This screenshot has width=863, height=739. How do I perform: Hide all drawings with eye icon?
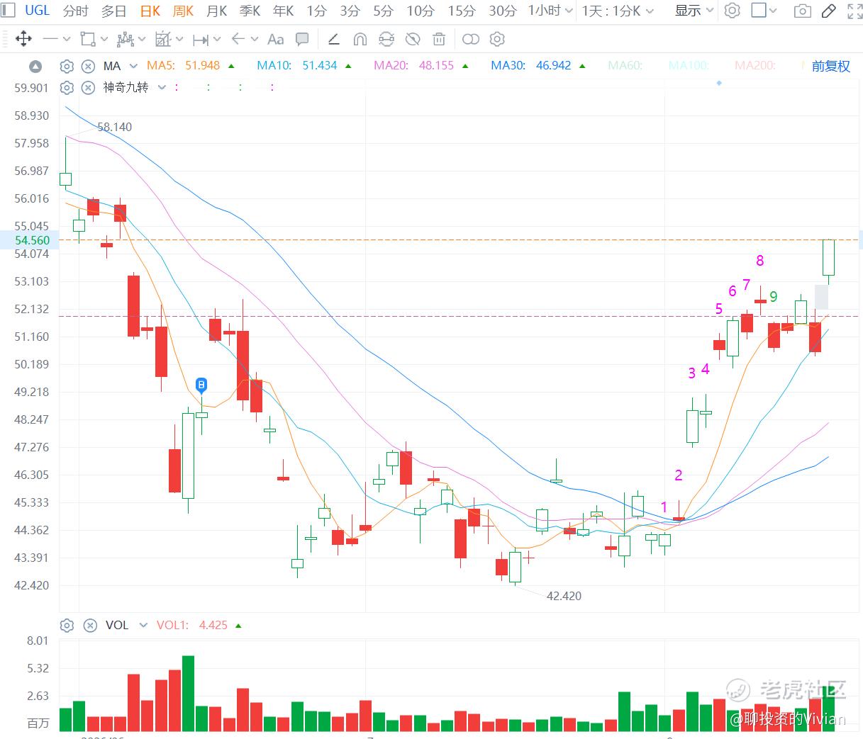point(413,39)
